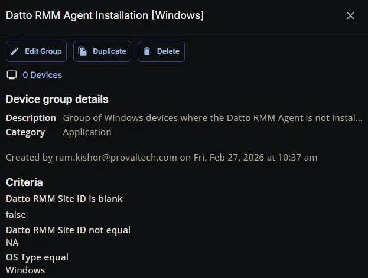
Task: Click the trash can icon
Action: (x=147, y=51)
